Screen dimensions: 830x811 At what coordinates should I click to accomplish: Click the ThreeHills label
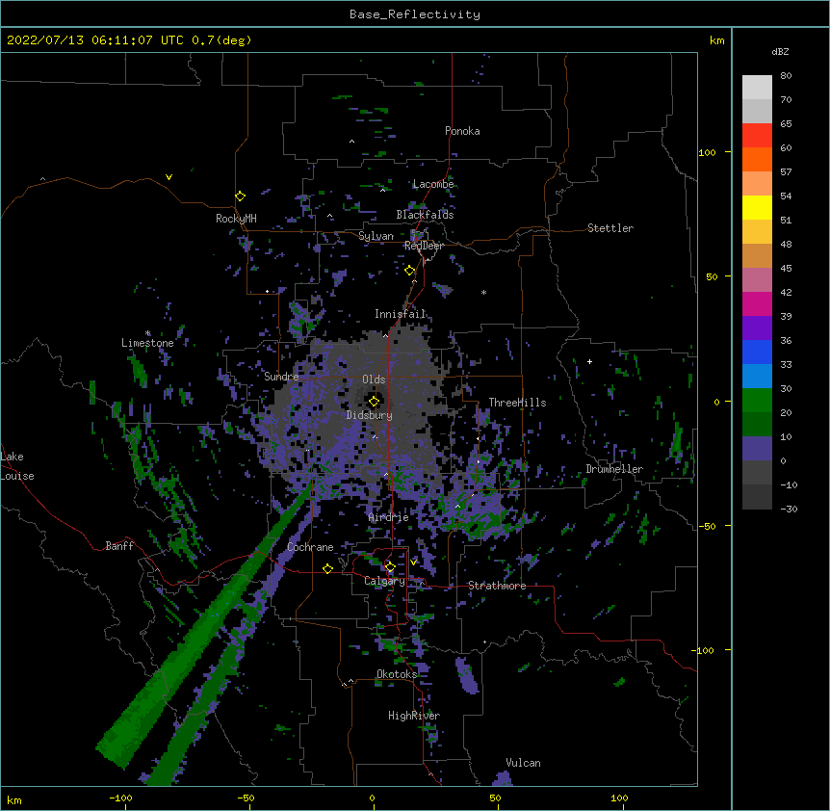pyautogui.click(x=517, y=403)
